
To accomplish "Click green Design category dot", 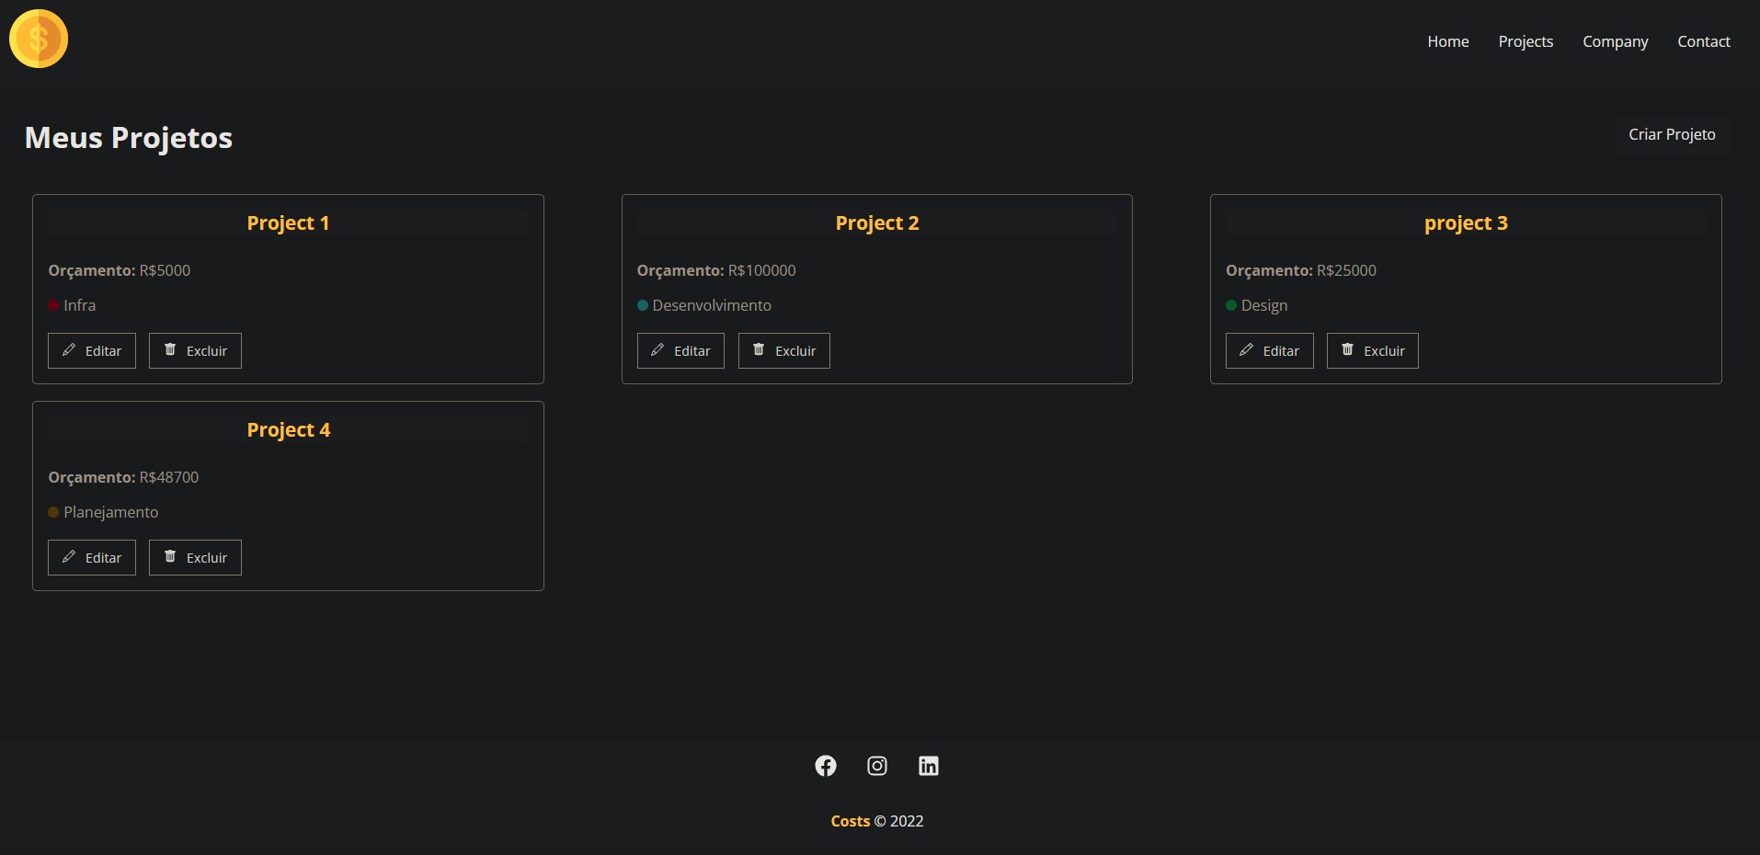I will 1231,305.
